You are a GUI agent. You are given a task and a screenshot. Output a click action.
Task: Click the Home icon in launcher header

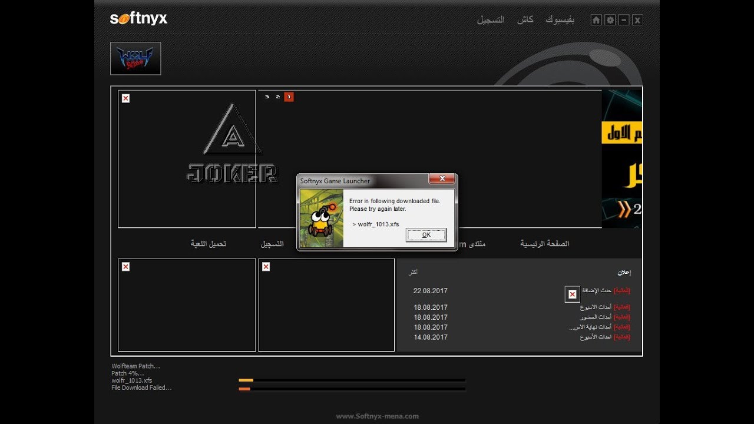pos(596,20)
